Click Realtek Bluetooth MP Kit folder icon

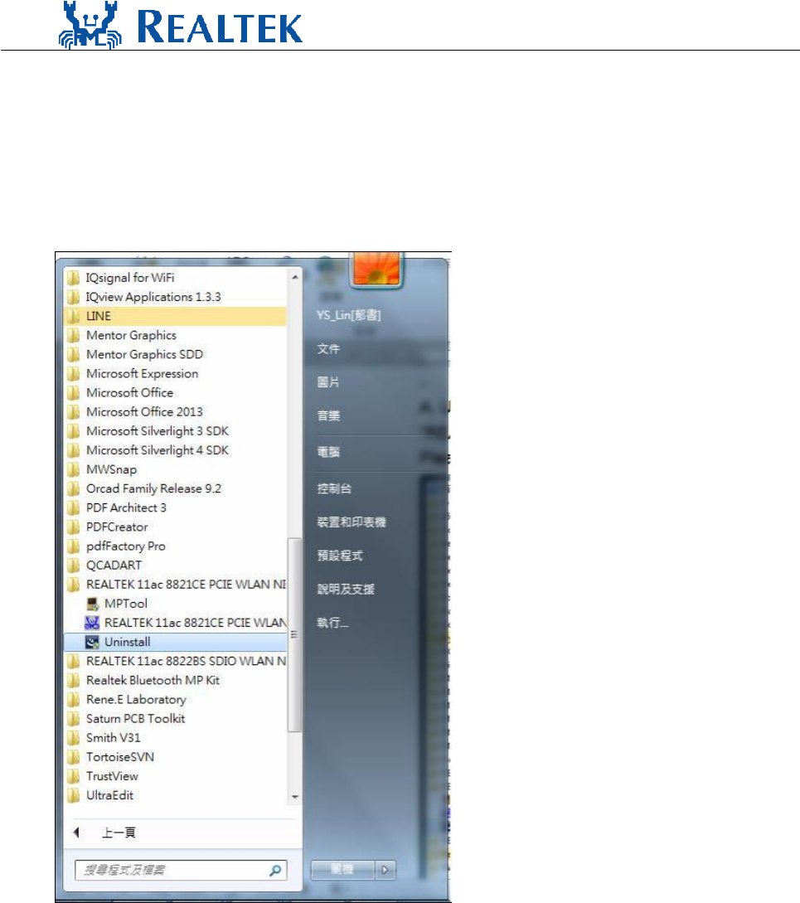[73, 680]
